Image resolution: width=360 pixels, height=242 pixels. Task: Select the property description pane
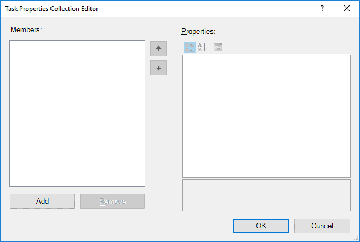click(x=266, y=196)
